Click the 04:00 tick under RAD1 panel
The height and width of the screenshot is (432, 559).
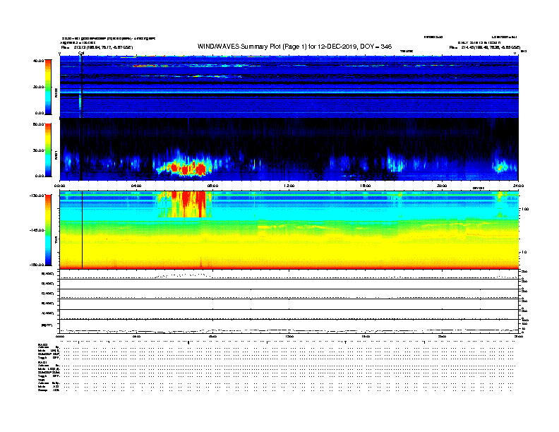[x=136, y=186]
